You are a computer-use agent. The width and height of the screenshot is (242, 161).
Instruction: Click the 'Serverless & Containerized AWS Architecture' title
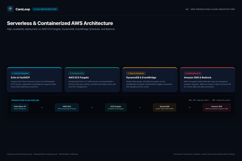pos(60,23)
